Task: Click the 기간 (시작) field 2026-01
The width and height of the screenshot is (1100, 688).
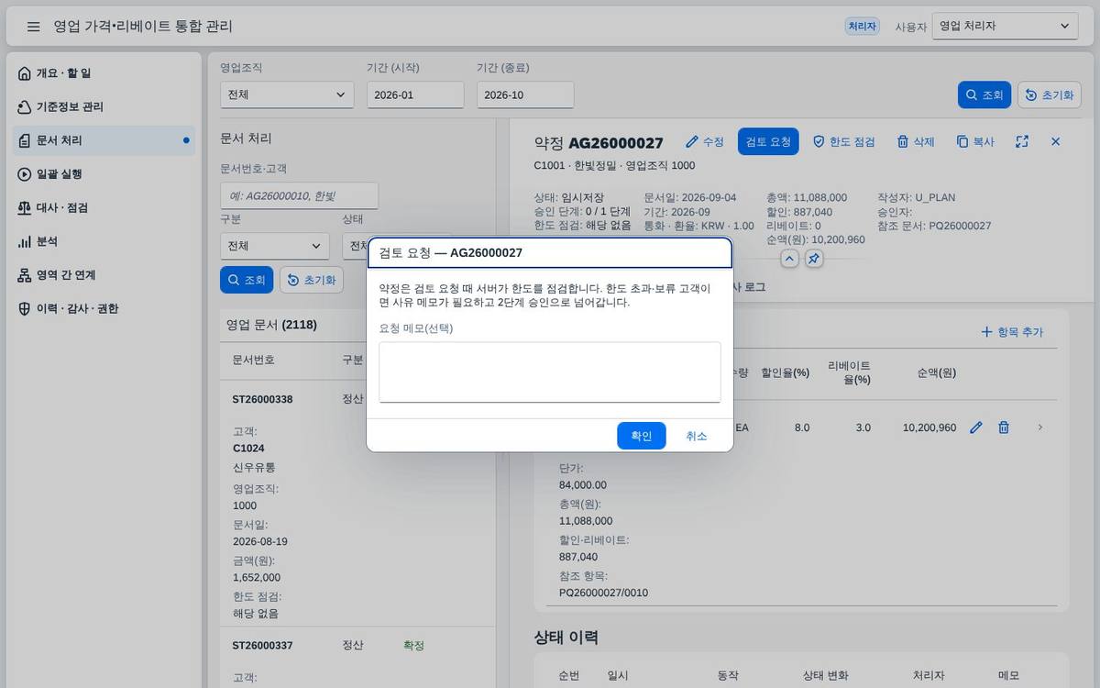Action: click(415, 94)
